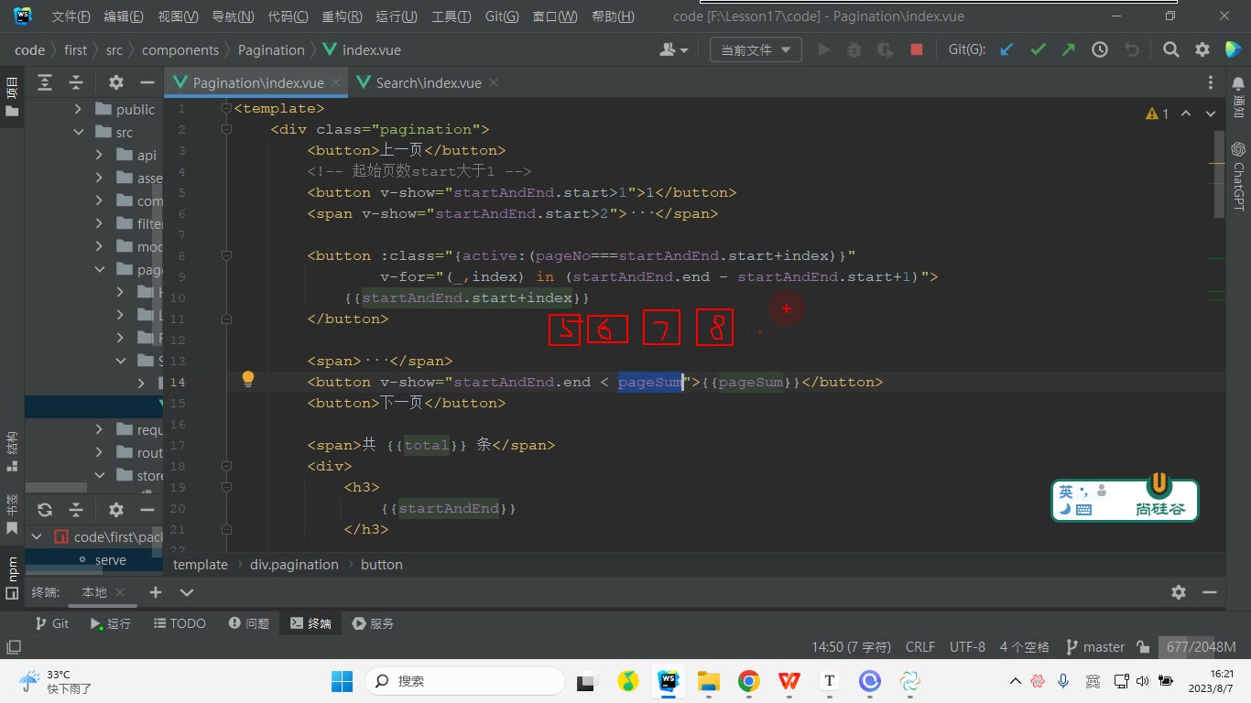Toggle the 结构 structure tool window
Viewport: 1251px width, 703px height.
12,453
